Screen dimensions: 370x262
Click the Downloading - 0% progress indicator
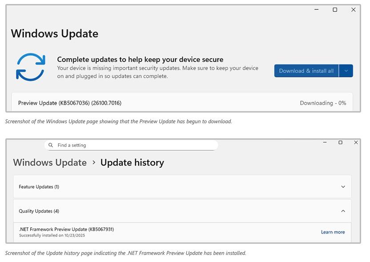coord(323,103)
